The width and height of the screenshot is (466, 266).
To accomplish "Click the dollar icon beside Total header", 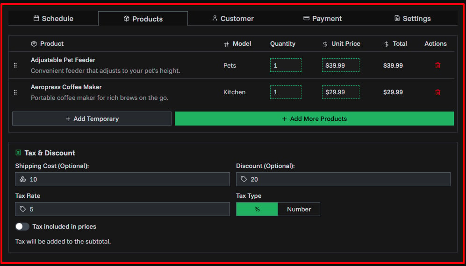I will tap(387, 44).
